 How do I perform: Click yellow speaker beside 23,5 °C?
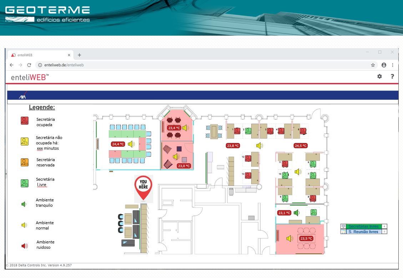pos(289,238)
